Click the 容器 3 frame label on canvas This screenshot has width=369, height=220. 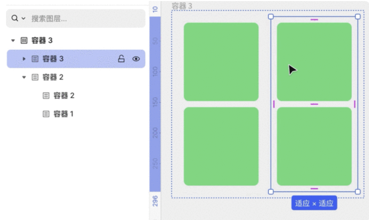(182, 6)
